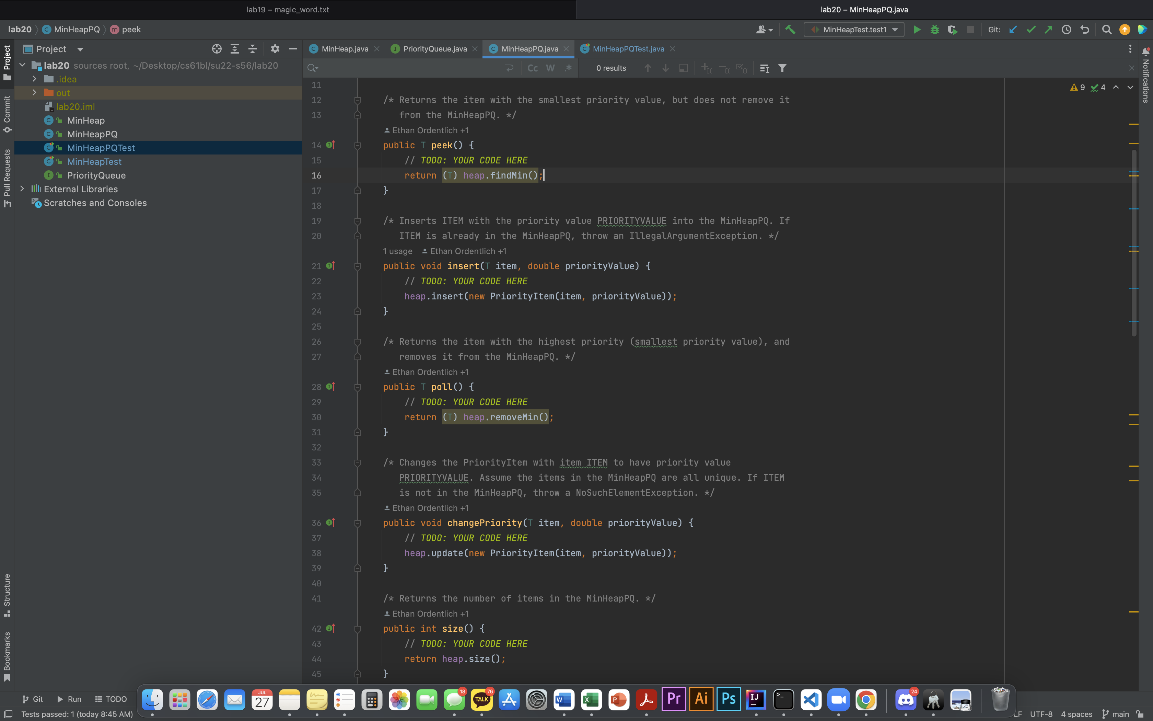This screenshot has height=721, width=1153.
Task: Click Git update project arrow
Action: click(1013, 30)
